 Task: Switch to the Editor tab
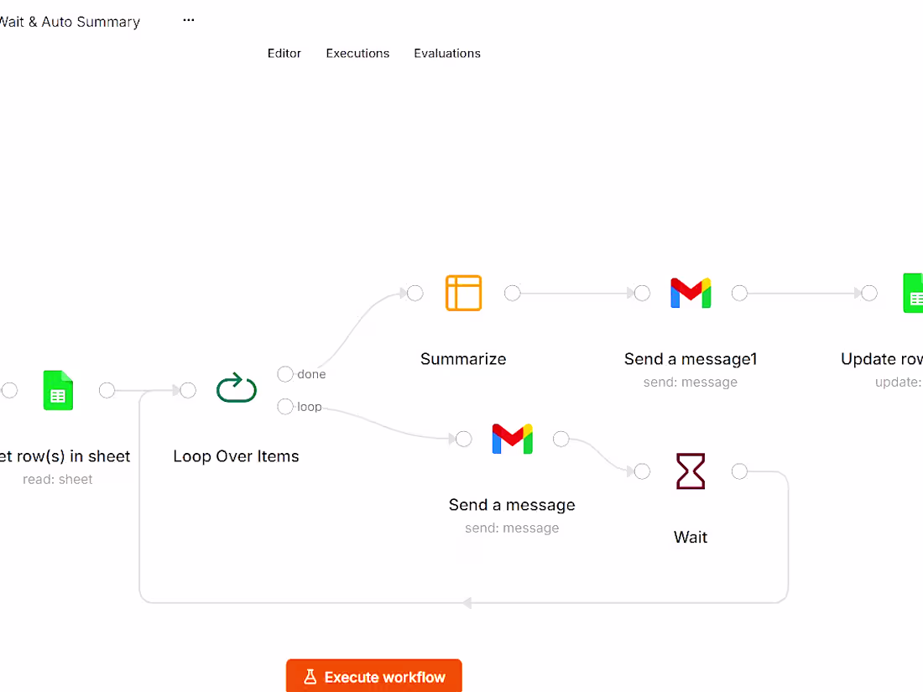coord(284,54)
